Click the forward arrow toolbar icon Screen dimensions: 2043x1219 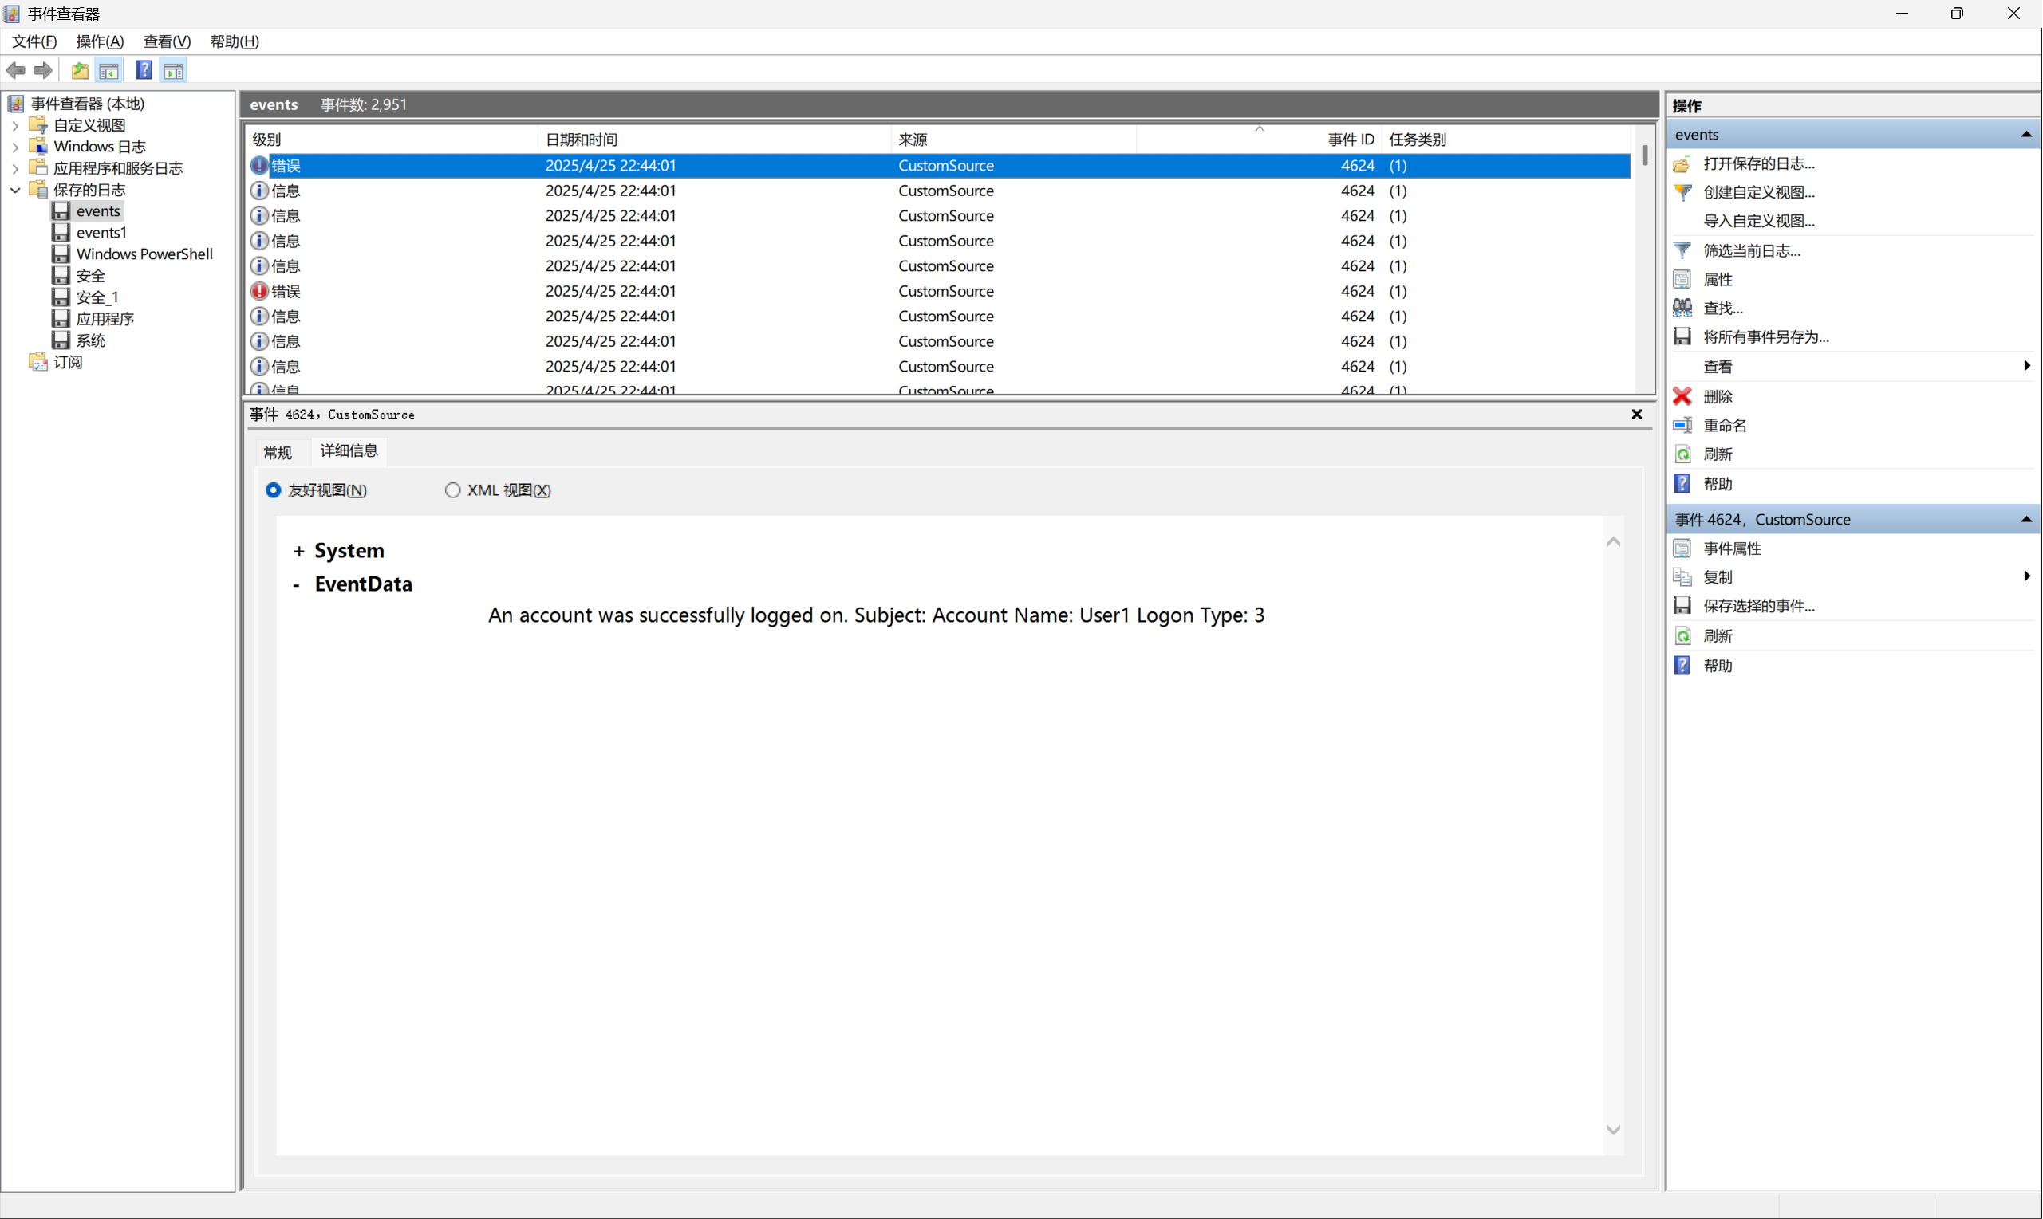point(43,71)
